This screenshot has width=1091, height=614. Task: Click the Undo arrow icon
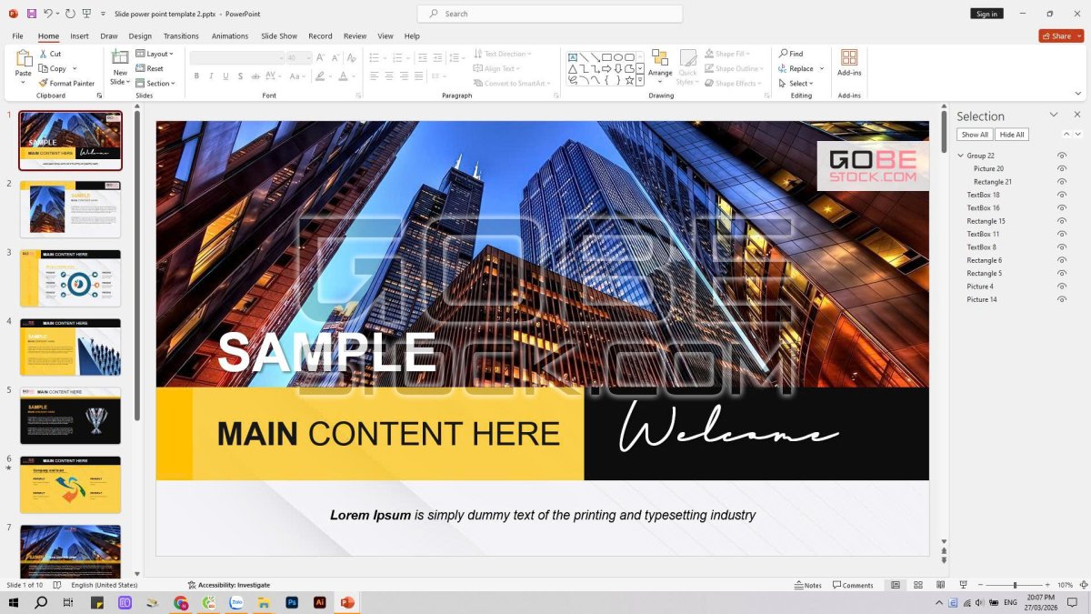(48, 14)
